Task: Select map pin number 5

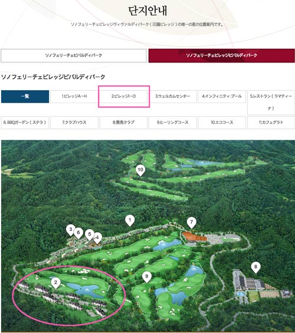Action: coord(90,235)
